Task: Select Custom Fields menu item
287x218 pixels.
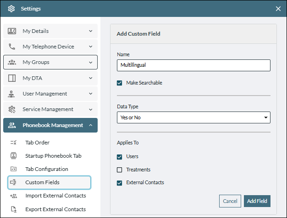Action: tap(49, 182)
